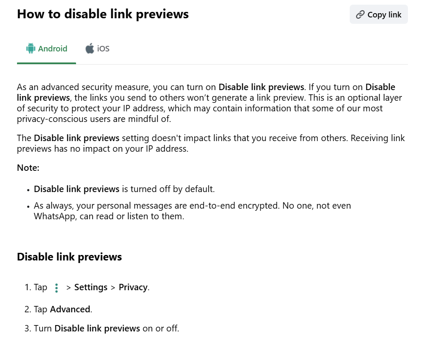Click the end-to-end encrypted bullet point

pos(192,211)
